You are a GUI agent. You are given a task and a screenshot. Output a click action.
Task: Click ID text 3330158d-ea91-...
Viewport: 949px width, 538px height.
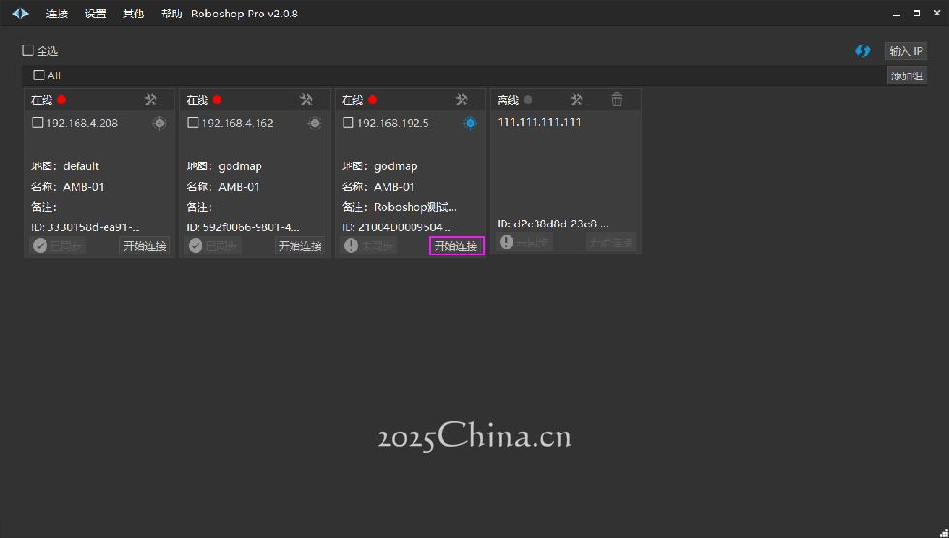point(94,228)
